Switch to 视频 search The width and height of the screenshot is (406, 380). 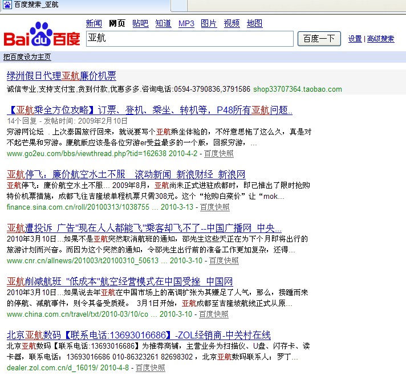coord(232,23)
